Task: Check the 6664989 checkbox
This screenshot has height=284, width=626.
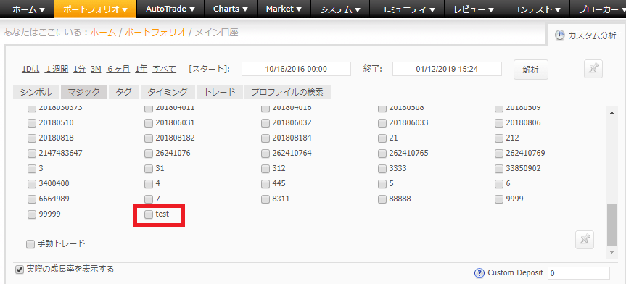Action: click(x=31, y=199)
